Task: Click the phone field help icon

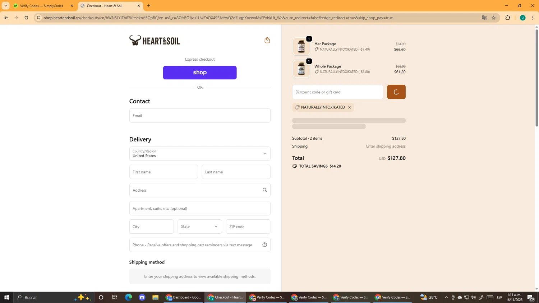Action: coord(264,245)
